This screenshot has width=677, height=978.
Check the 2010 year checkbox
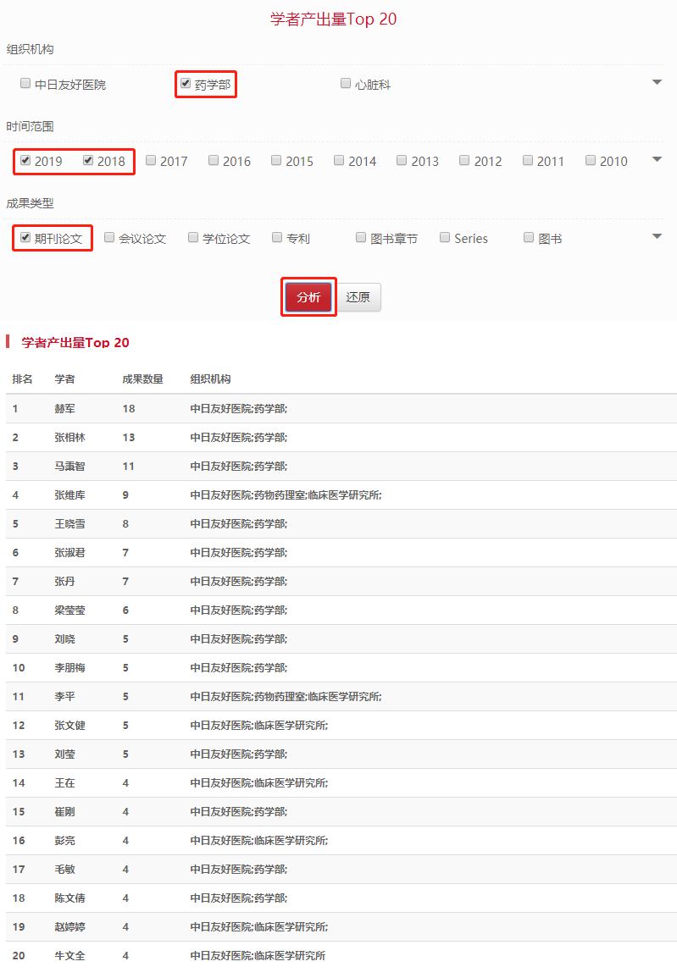click(591, 160)
